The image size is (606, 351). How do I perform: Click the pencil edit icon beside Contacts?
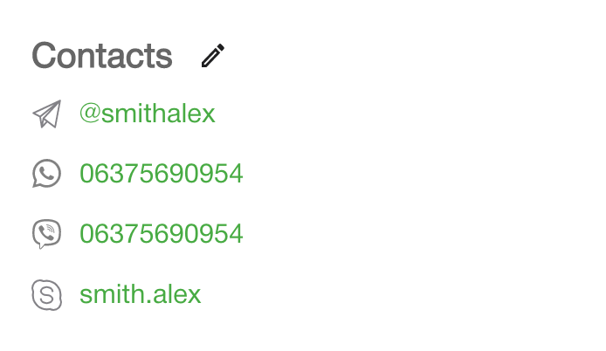click(213, 56)
